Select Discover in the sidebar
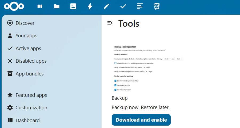 25,23
